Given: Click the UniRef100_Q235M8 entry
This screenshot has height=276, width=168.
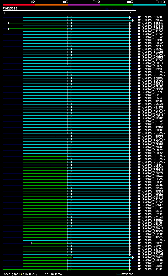Looking at the screenshot, I should point(151,40).
